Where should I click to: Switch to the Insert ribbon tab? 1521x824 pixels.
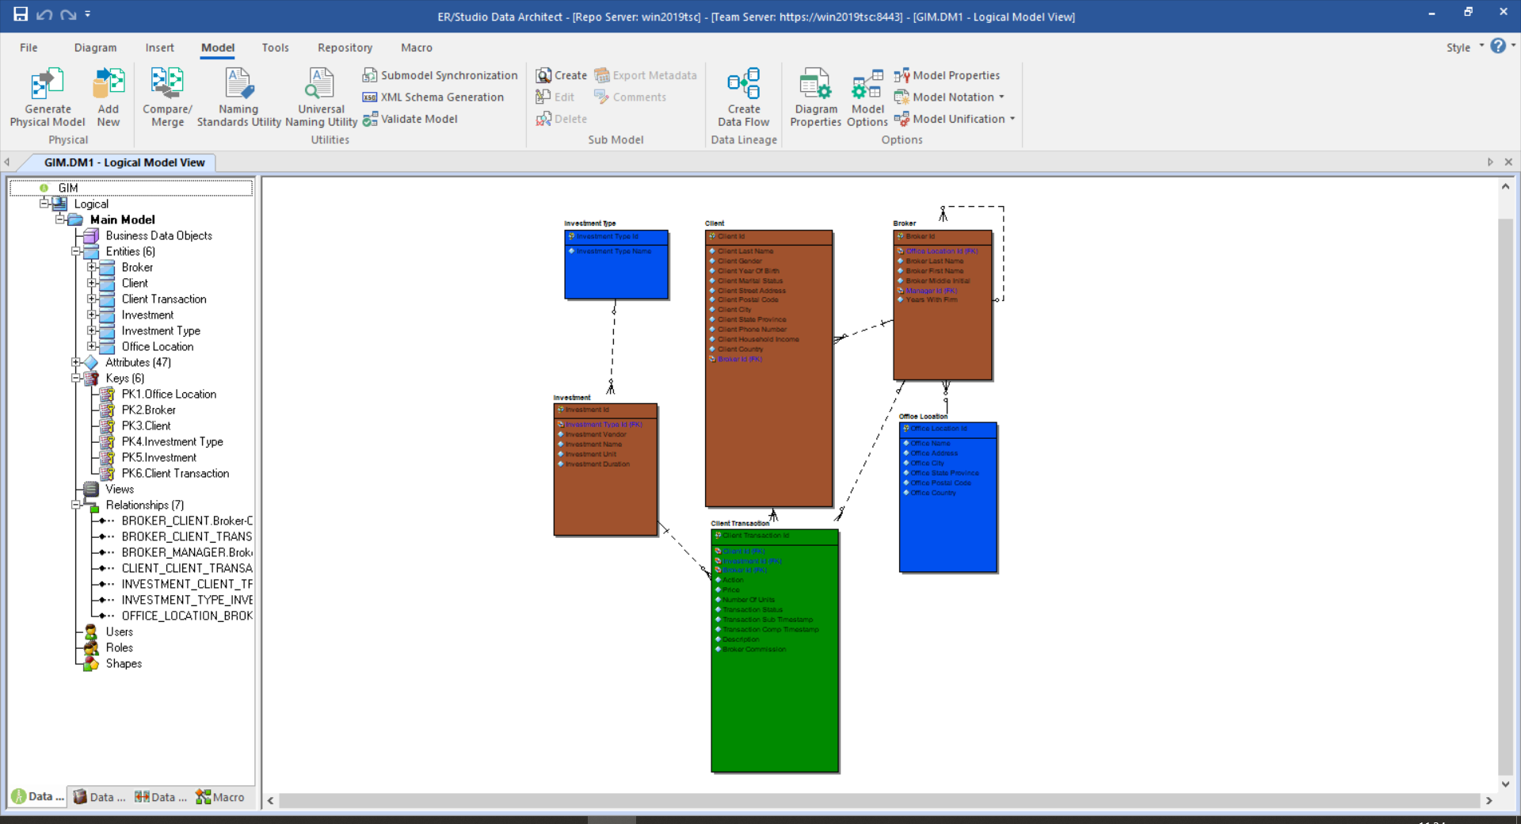159,48
